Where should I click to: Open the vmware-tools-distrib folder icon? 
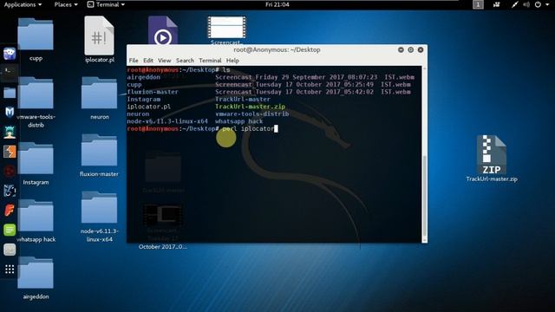36,93
